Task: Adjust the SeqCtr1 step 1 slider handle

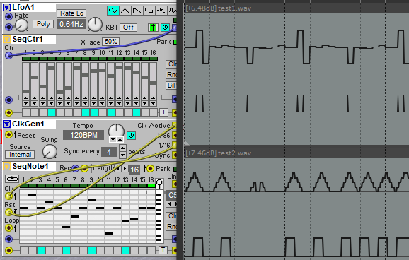Action: 25,91
